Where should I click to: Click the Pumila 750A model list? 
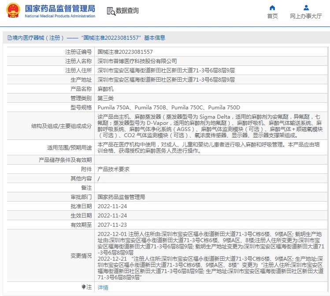point(169,108)
